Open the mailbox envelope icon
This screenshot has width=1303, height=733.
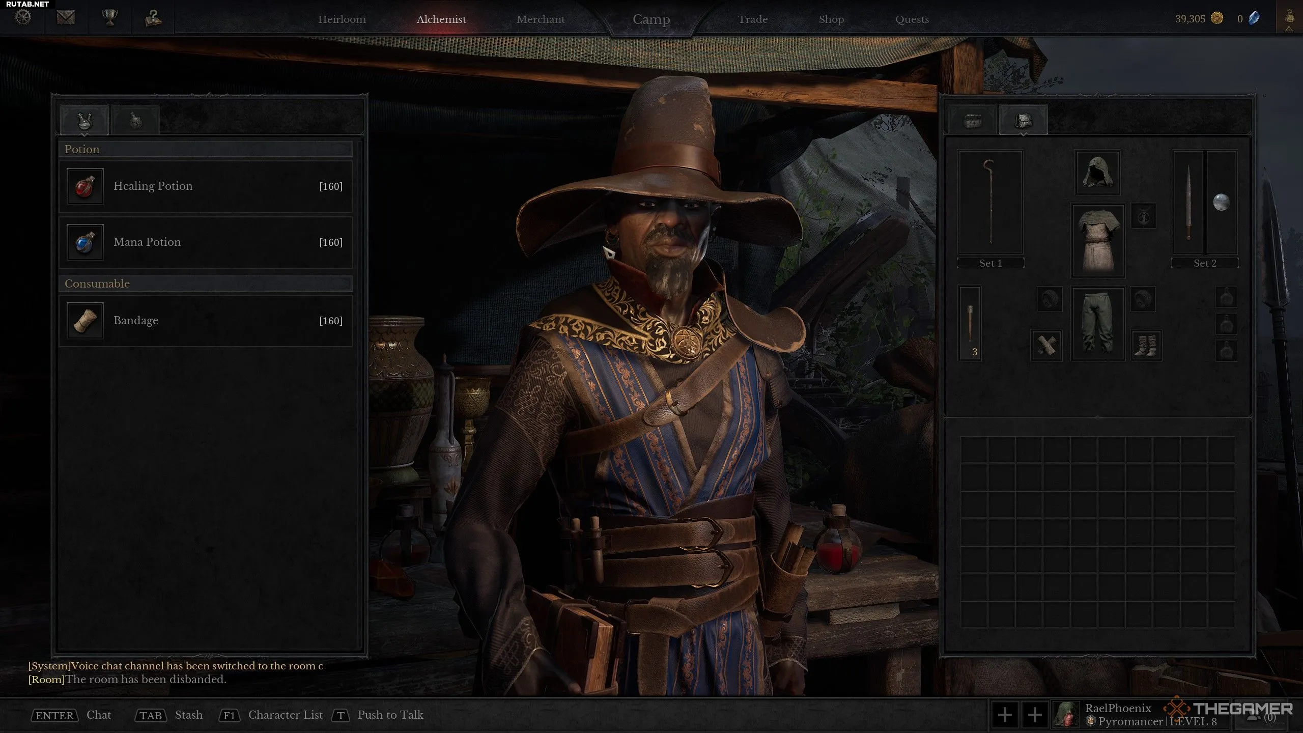pos(66,17)
